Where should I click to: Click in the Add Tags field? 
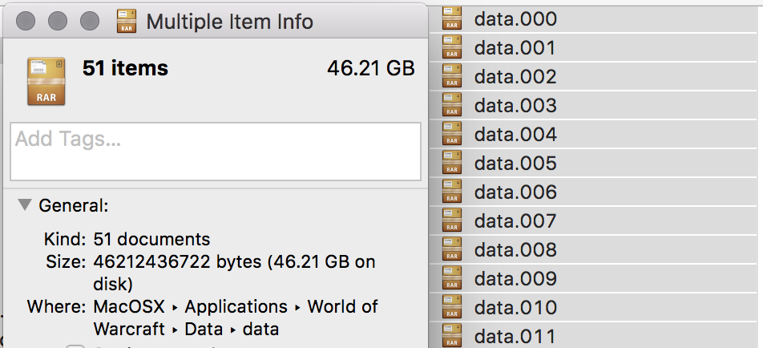tap(215, 151)
